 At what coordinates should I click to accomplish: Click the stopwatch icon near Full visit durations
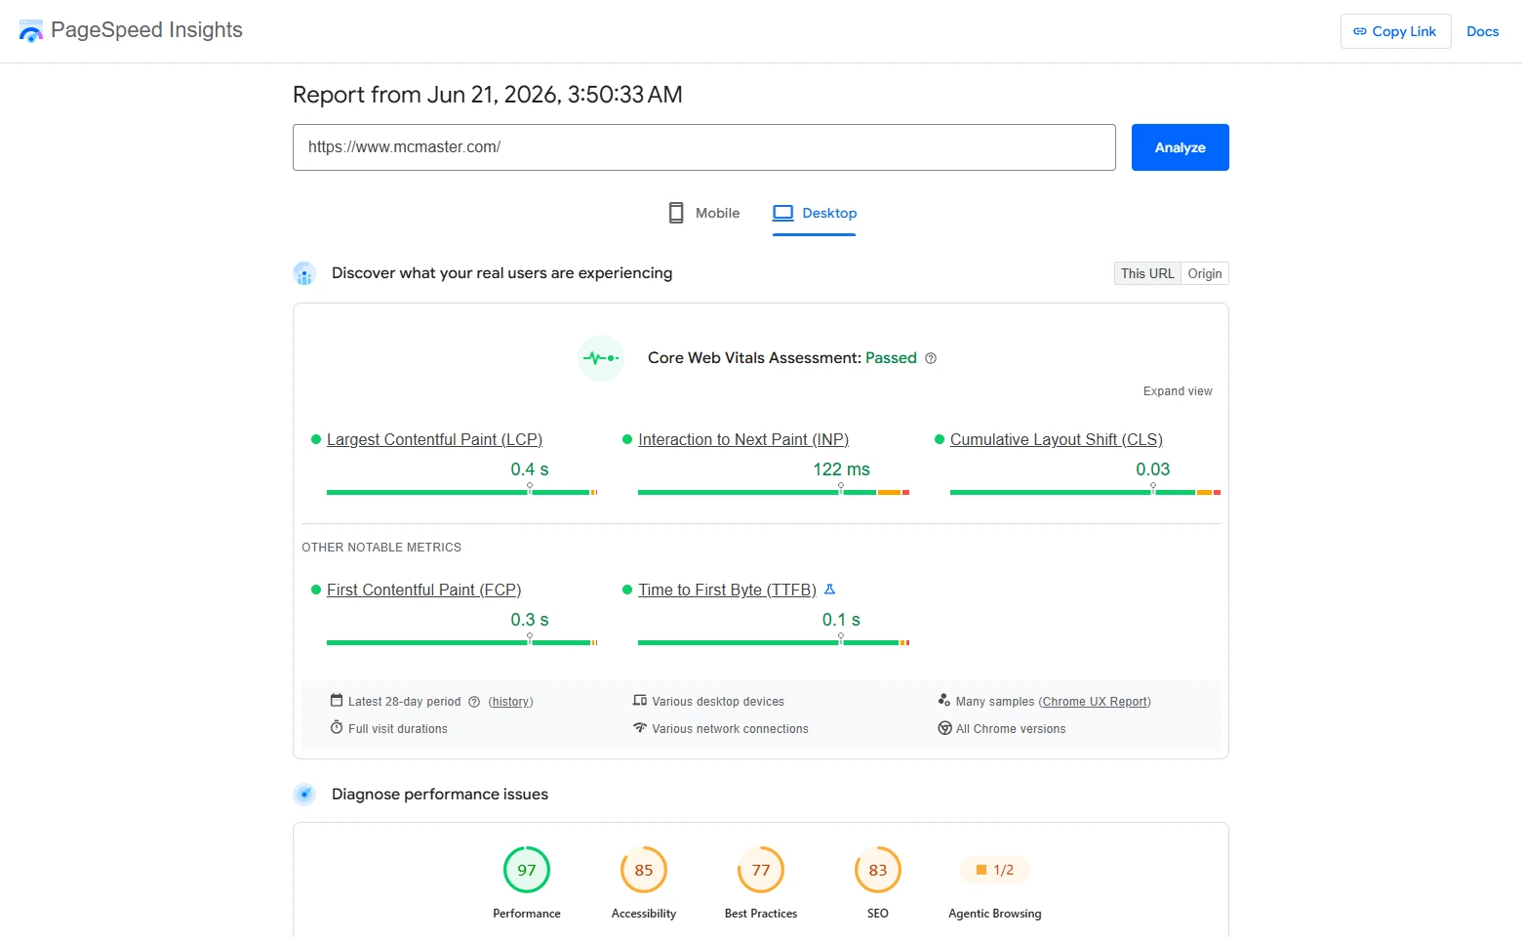point(337,727)
